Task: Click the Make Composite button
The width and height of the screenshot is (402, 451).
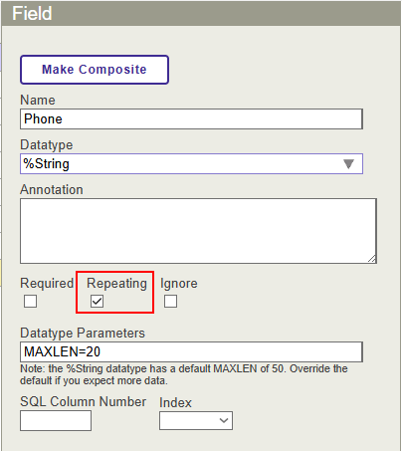Action: point(95,70)
